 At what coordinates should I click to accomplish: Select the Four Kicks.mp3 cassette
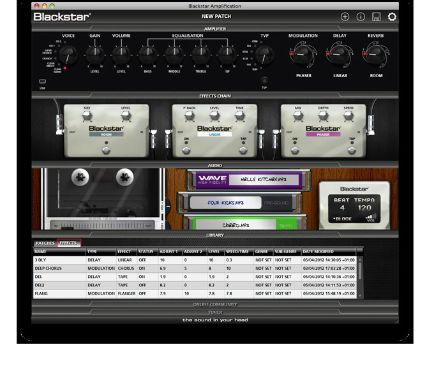tap(239, 203)
